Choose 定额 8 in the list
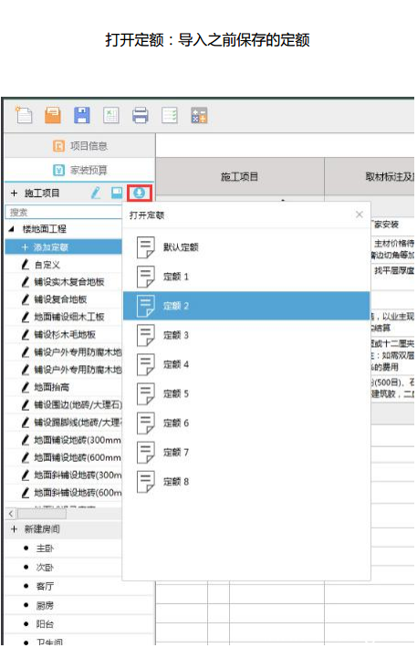The width and height of the screenshot is (417, 648). 246,482
